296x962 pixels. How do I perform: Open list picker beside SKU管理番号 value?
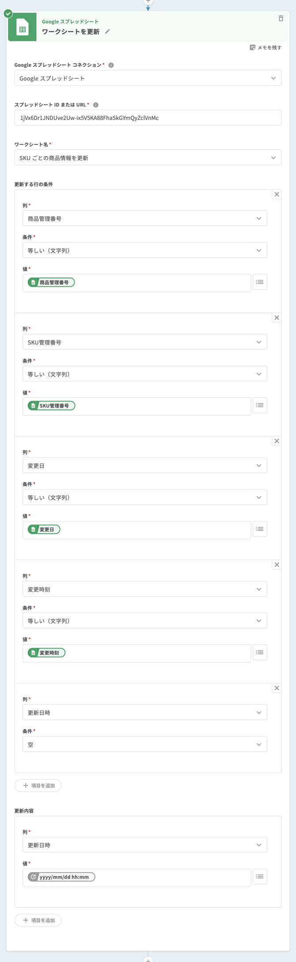(x=260, y=406)
